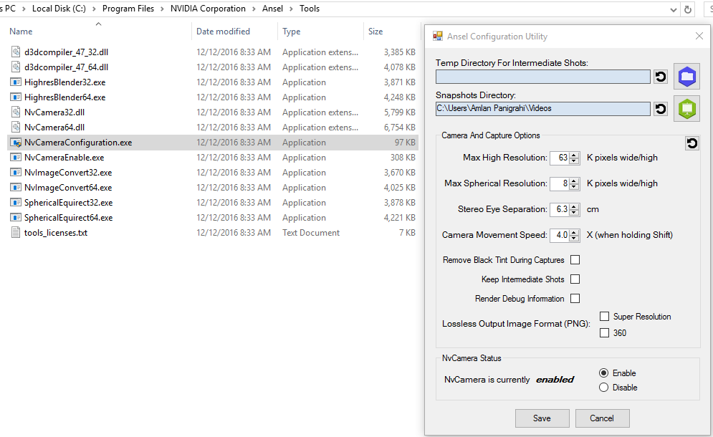Viewport: 713px width, 437px height.
Task: Refresh the Explorer folder view
Action: click(688, 9)
